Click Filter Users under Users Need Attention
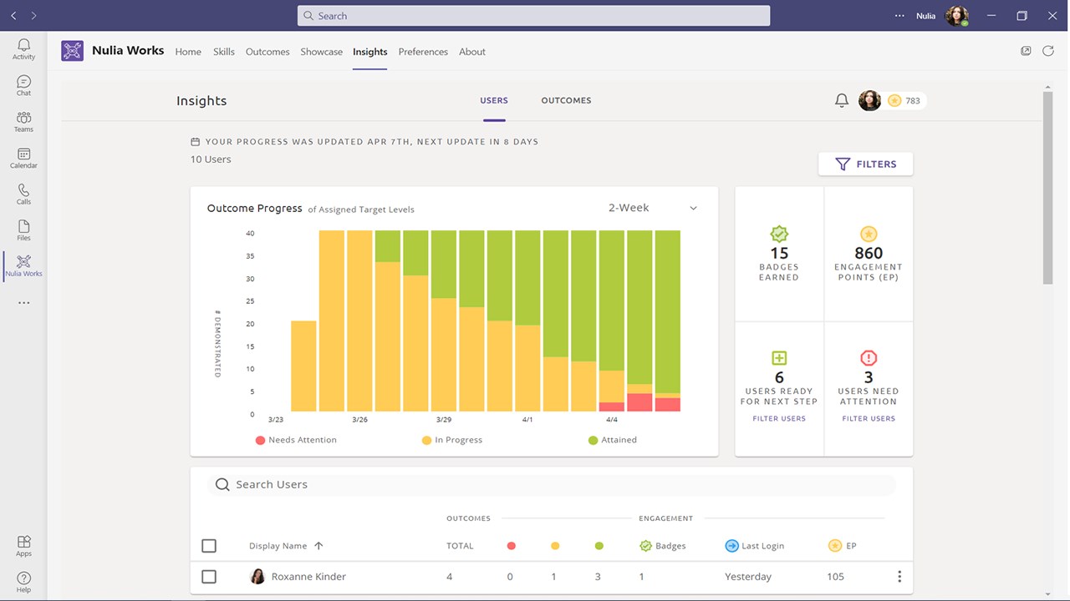The image size is (1070, 601). pyautogui.click(x=869, y=419)
